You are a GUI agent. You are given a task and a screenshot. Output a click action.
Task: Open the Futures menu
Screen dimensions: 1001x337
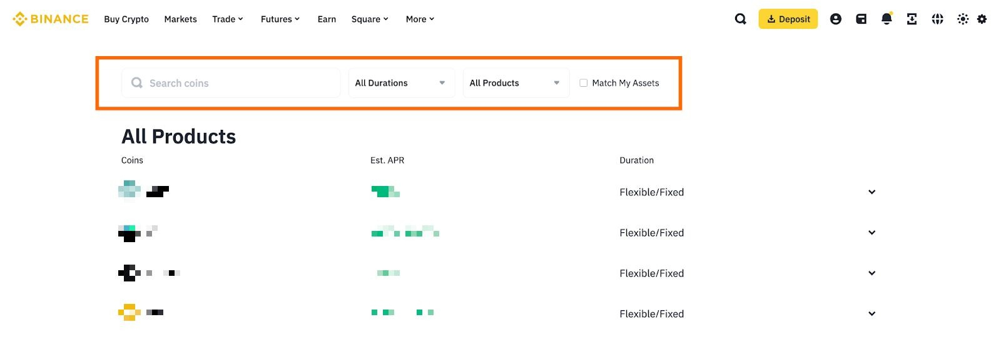point(280,19)
